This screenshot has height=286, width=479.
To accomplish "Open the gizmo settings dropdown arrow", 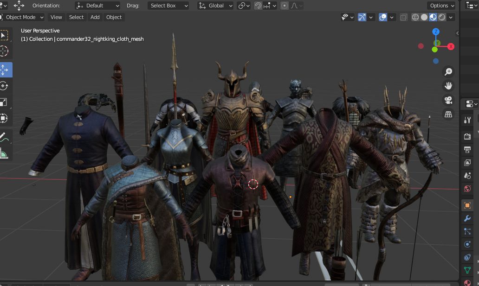I will (371, 18).
